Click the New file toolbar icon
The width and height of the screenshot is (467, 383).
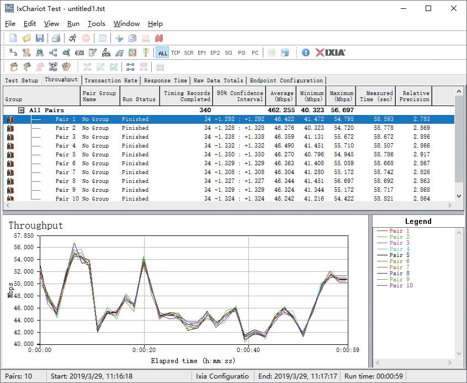pyautogui.click(x=14, y=38)
